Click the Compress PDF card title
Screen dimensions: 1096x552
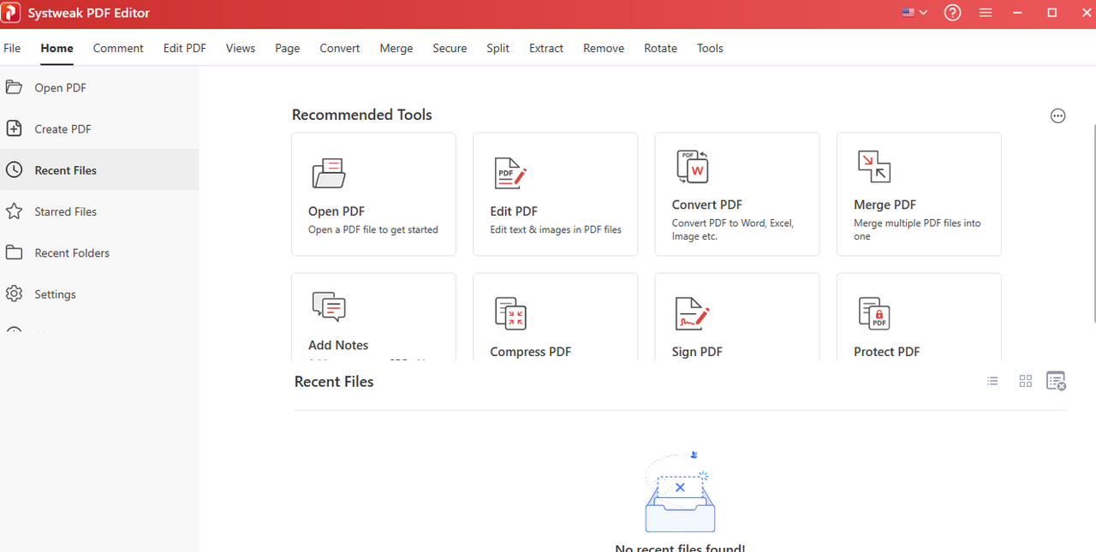click(530, 352)
